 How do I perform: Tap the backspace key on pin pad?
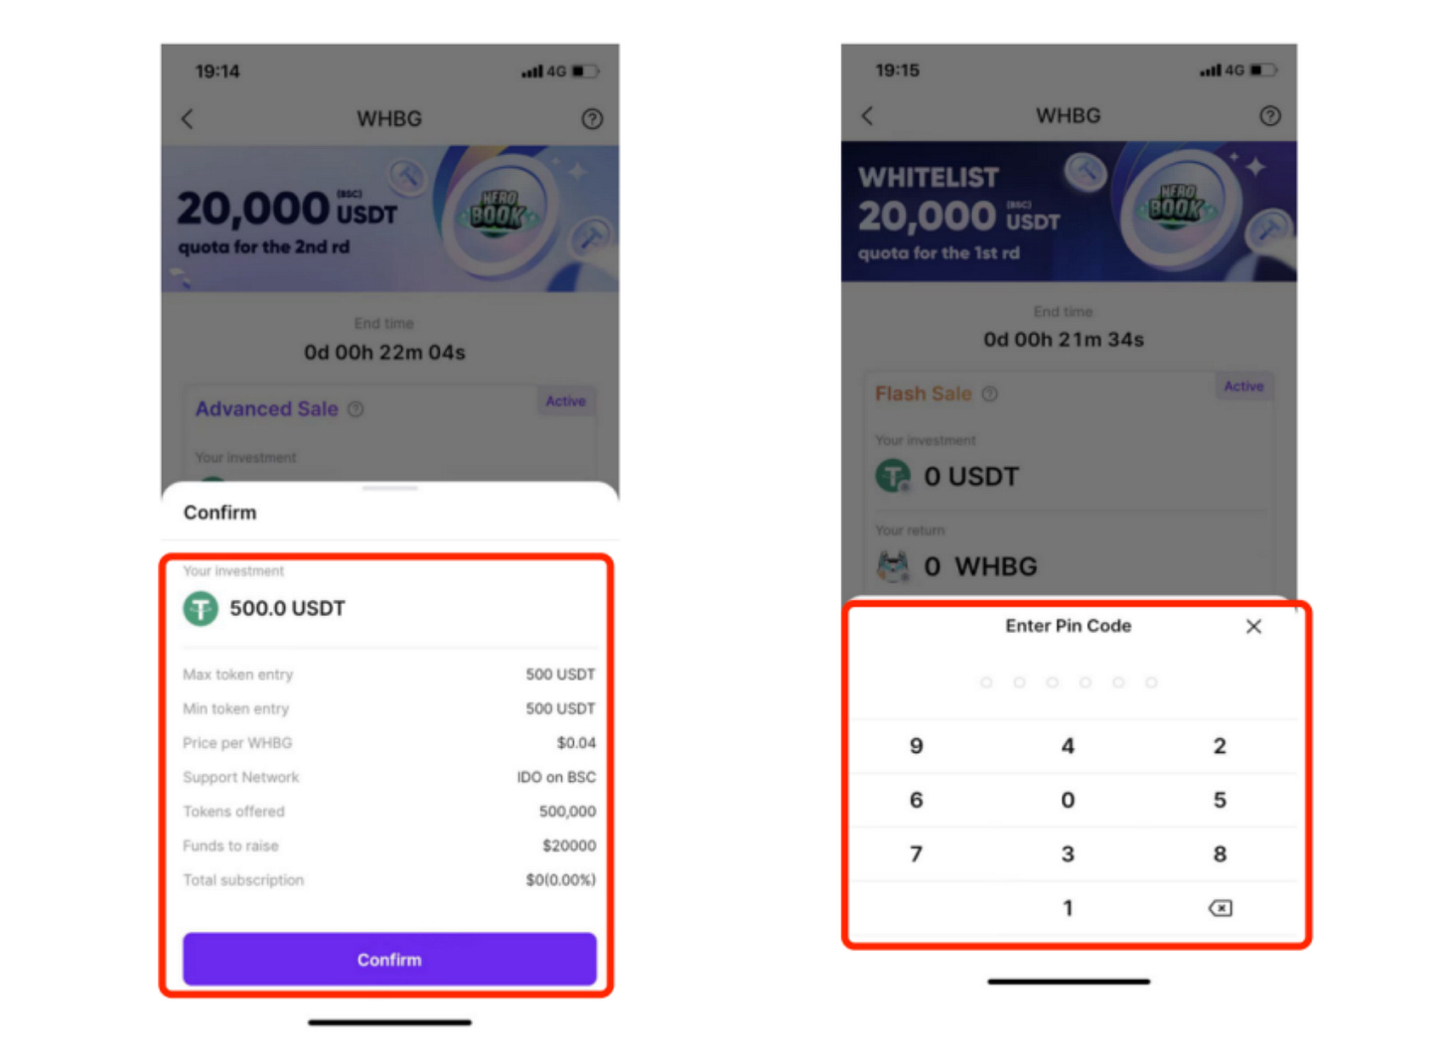[x=1221, y=908]
